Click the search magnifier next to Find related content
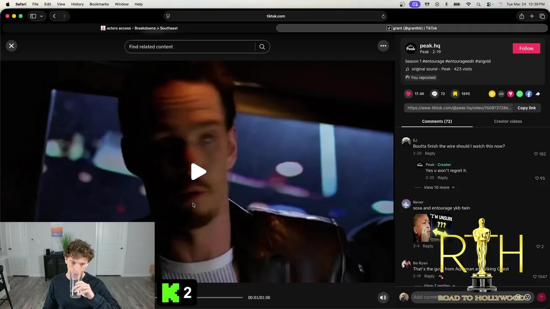Viewport: 550px width, 309px height. [x=262, y=47]
